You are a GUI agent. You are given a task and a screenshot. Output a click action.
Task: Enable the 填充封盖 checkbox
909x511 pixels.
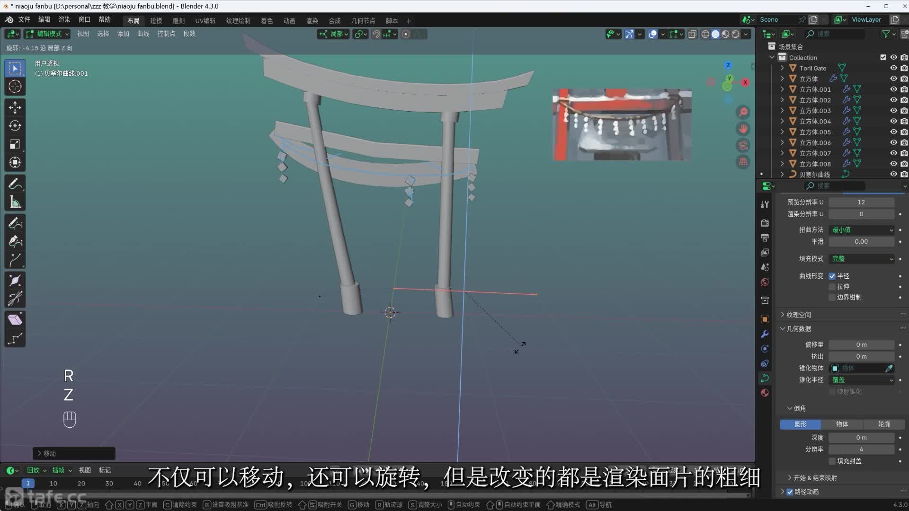[x=832, y=461]
